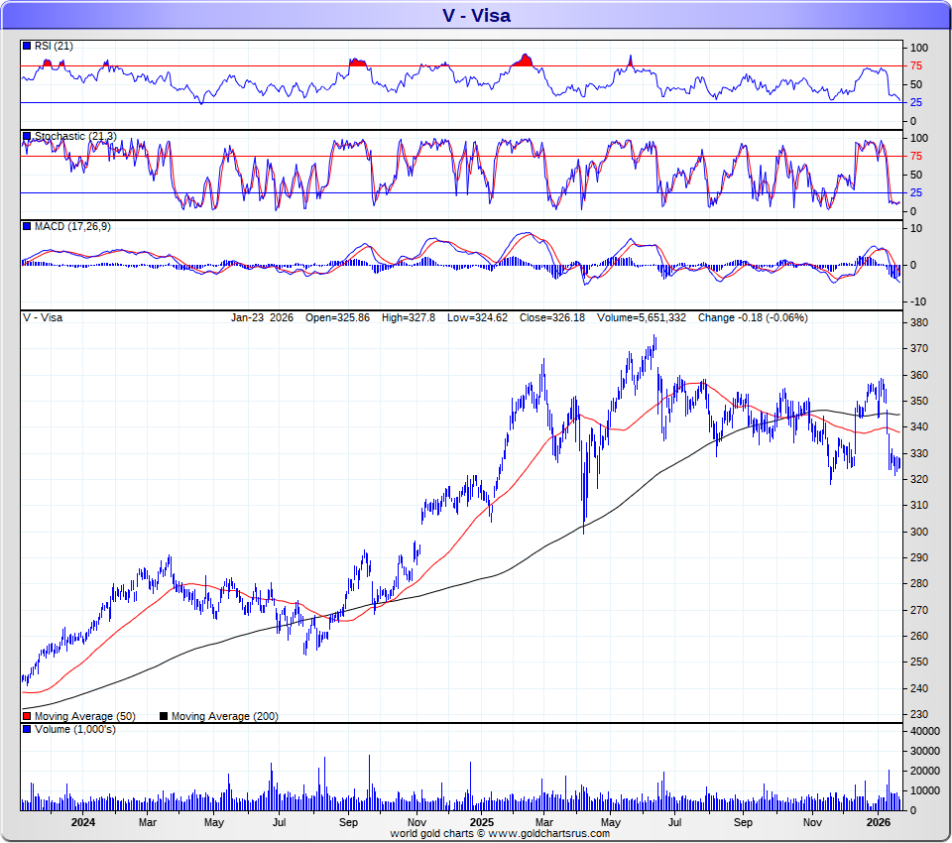
Task: Click the '2026' x-axis year label
Action: pos(879,822)
